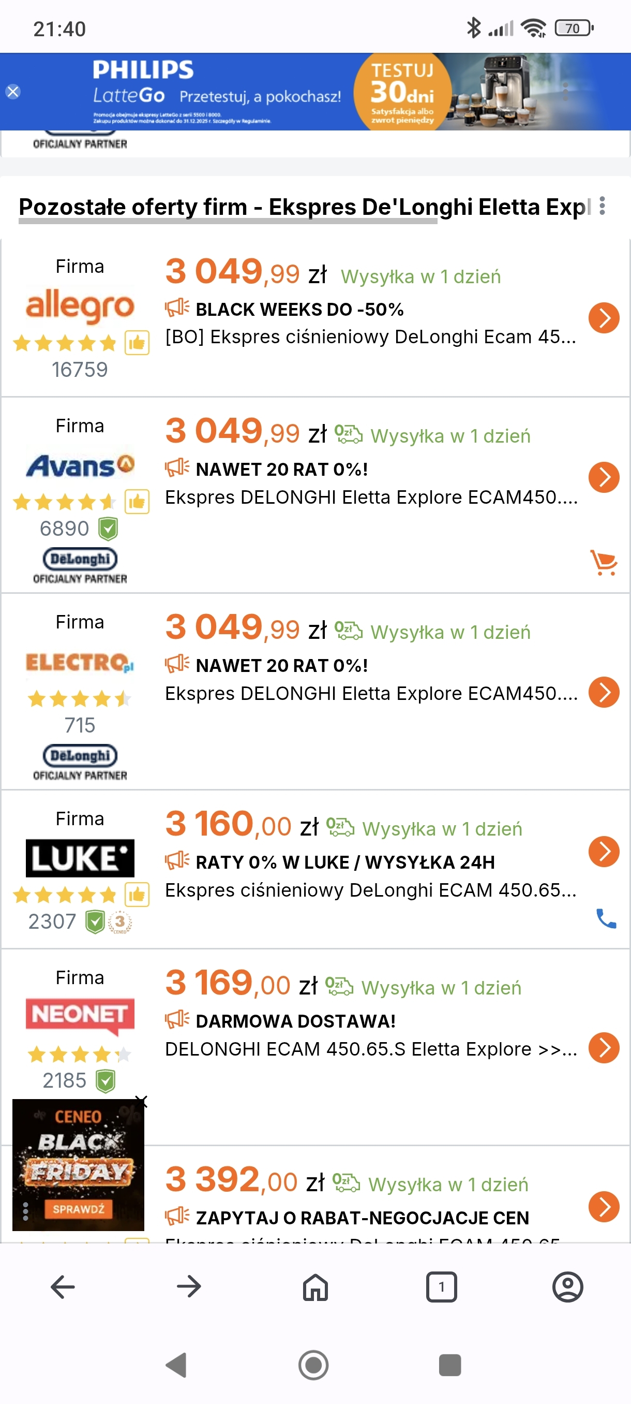Tap the LUKE store logo

[x=80, y=858]
